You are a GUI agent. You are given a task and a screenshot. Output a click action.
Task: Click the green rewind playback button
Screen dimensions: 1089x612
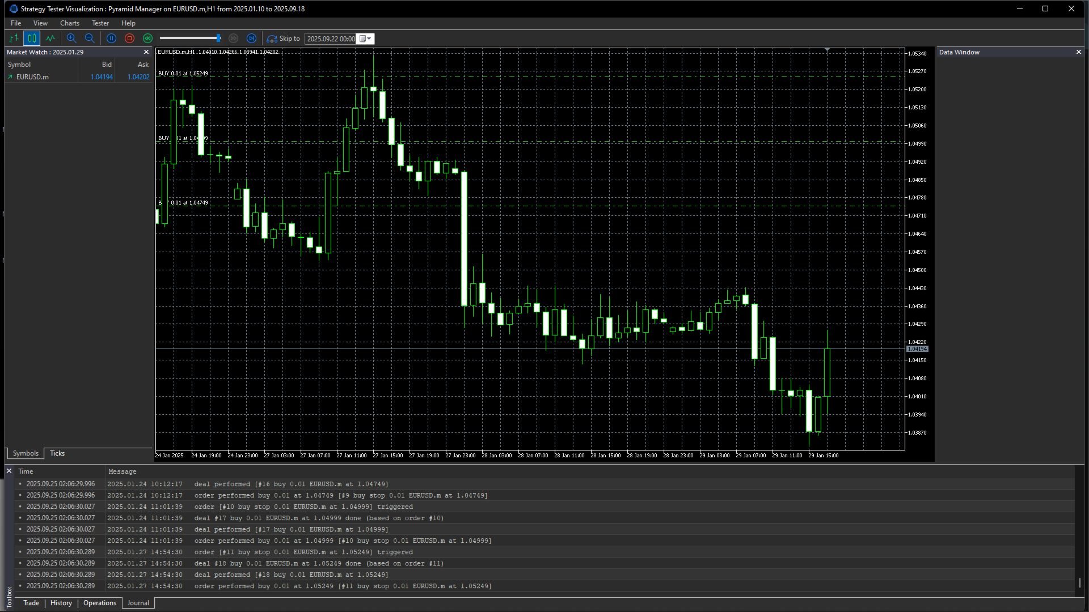click(x=148, y=39)
